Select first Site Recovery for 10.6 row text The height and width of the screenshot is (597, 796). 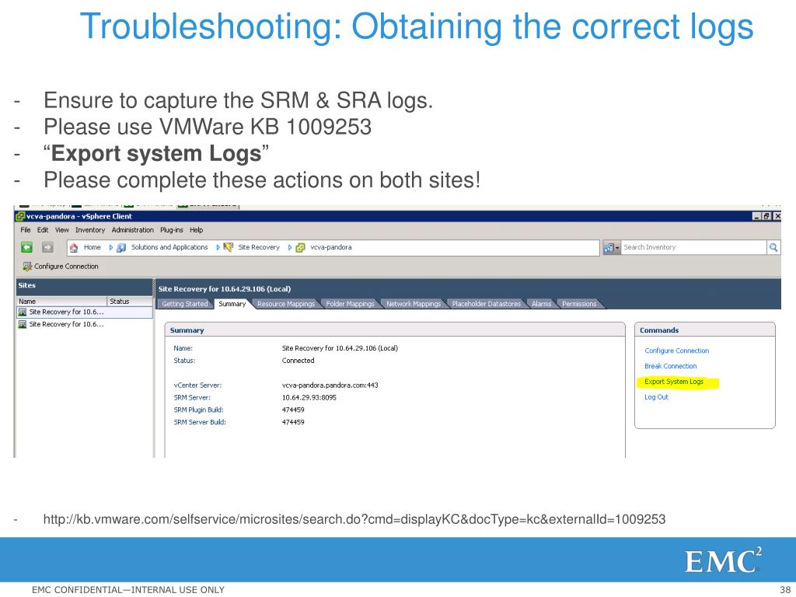coord(66,312)
